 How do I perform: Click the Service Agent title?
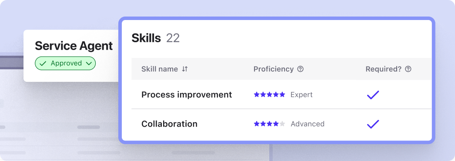tap(74, 46)
